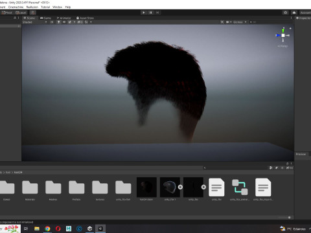Click Project favorites star icon

(282, 168)
